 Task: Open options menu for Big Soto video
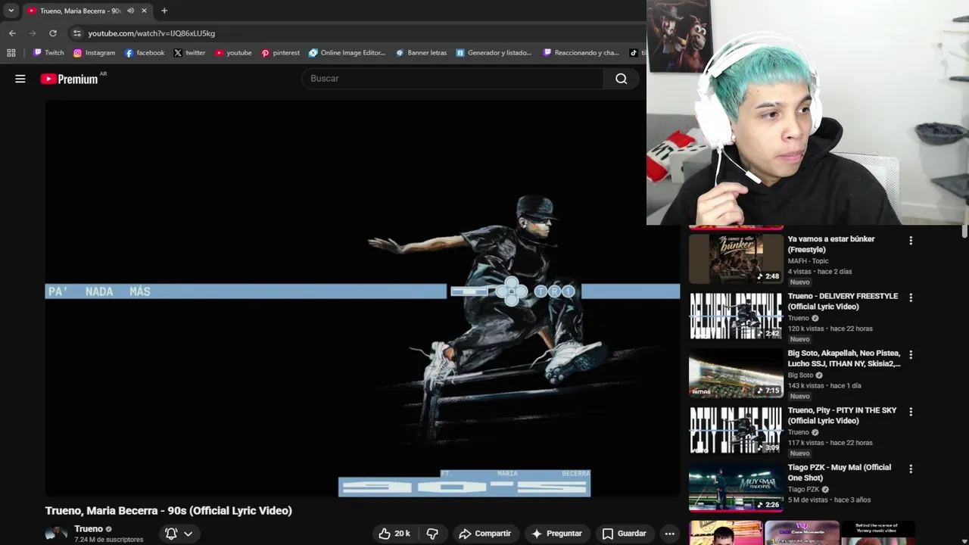pyautogui.click(x=911, y=354)
